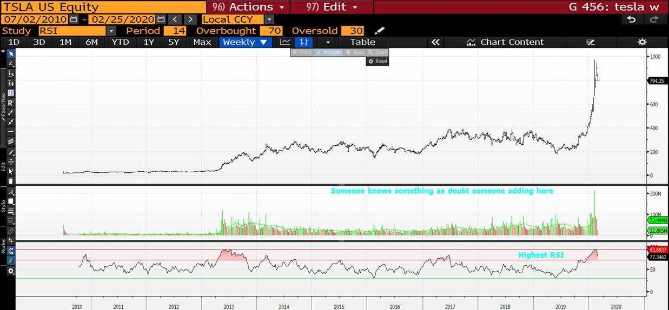669x310 pixels.
Task: Switch to line chart type
Action: (286, 42)
